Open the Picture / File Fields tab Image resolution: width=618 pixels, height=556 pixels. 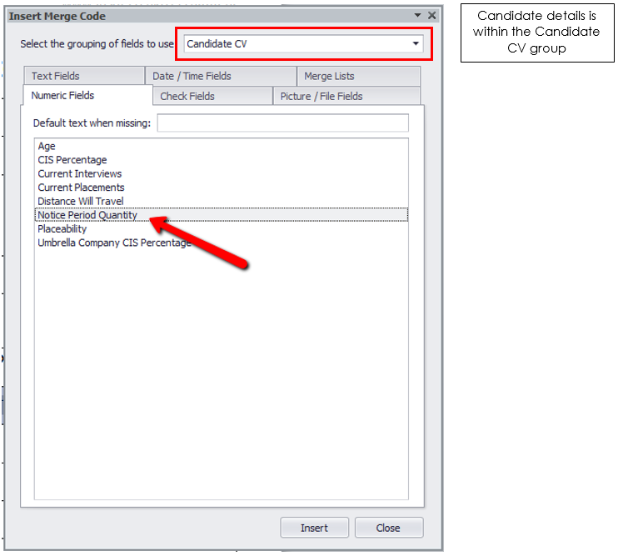point(321,97)
